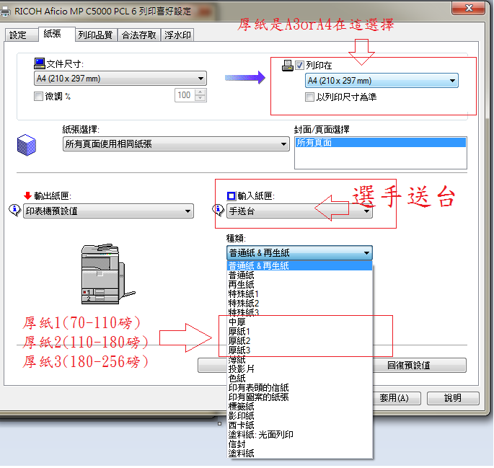
Task: Click the blue square icon by 輸入紙匣
Action: click(231, 196)
